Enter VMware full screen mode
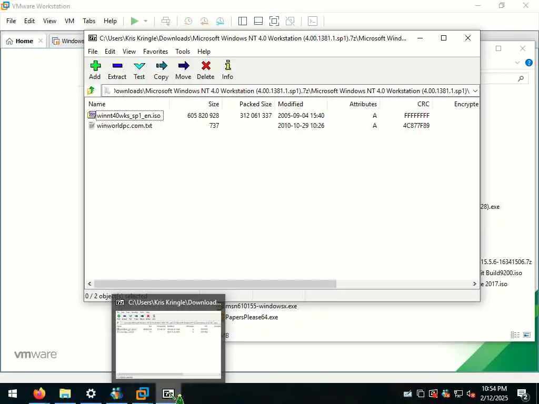This screenshot has height=404, width=539. tap(274, 21)
